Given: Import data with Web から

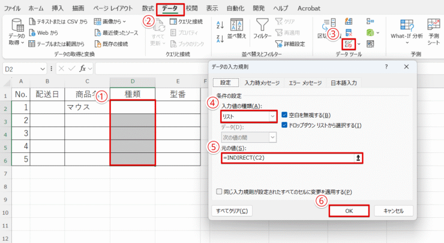Looking at the screenshot, I should coord(44,33).
